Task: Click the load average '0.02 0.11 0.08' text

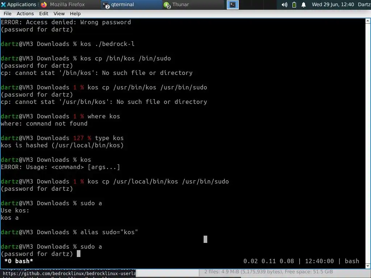Action: tap(268, 261)
